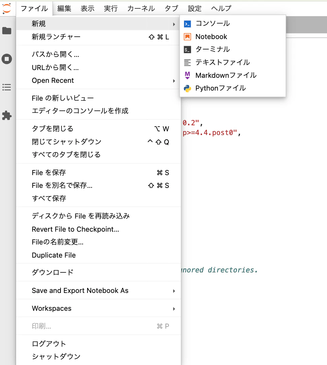Open the ファイル menu
The image size is (327, 365).
(x=34, y=9)
